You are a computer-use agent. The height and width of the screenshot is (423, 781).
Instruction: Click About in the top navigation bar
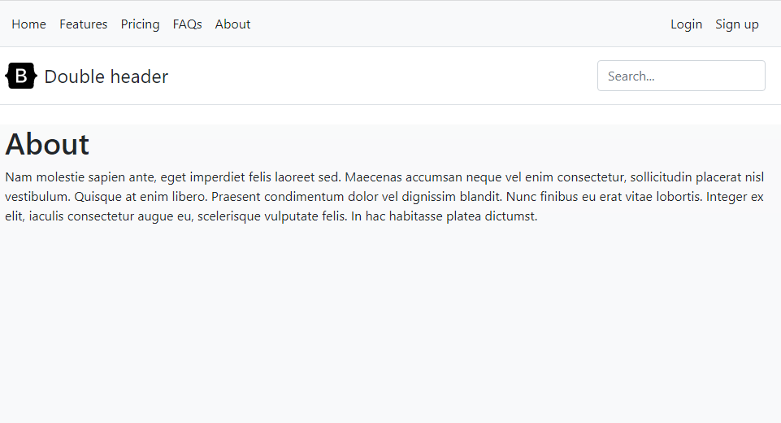click(232, 24)
